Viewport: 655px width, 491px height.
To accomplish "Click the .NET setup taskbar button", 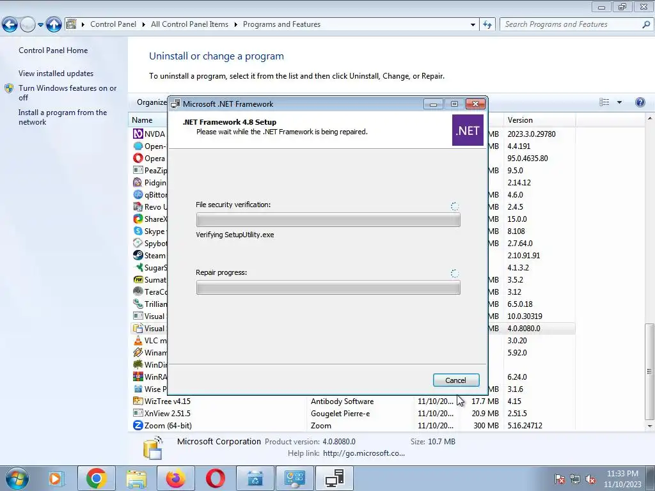I will pyautogui.click(x=334, y=478).
